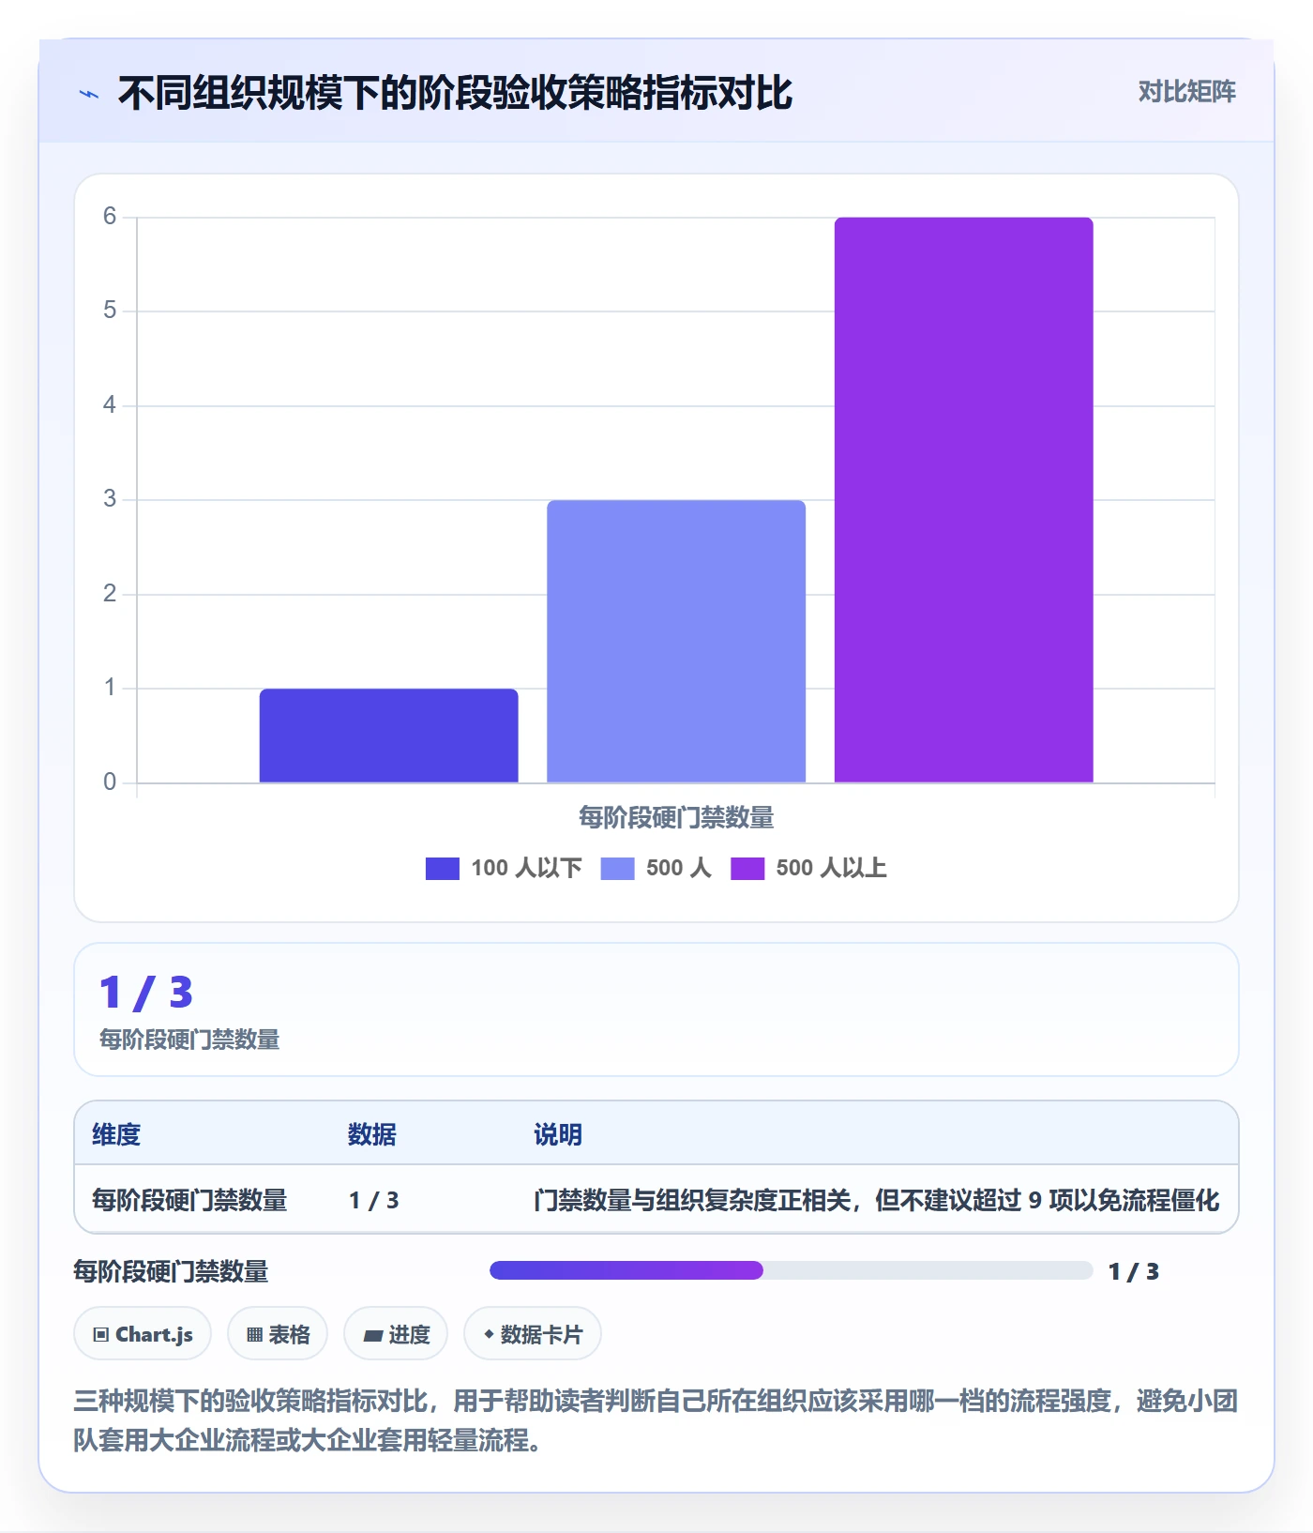Click the dark blue bar of value 1
The width and height of the screenshot is (1313, 1533).
[x=388, y=736]
